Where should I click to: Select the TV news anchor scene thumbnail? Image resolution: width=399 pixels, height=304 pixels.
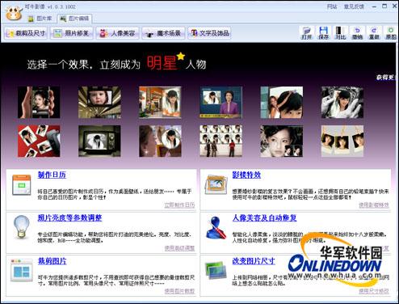pos(220,103)
